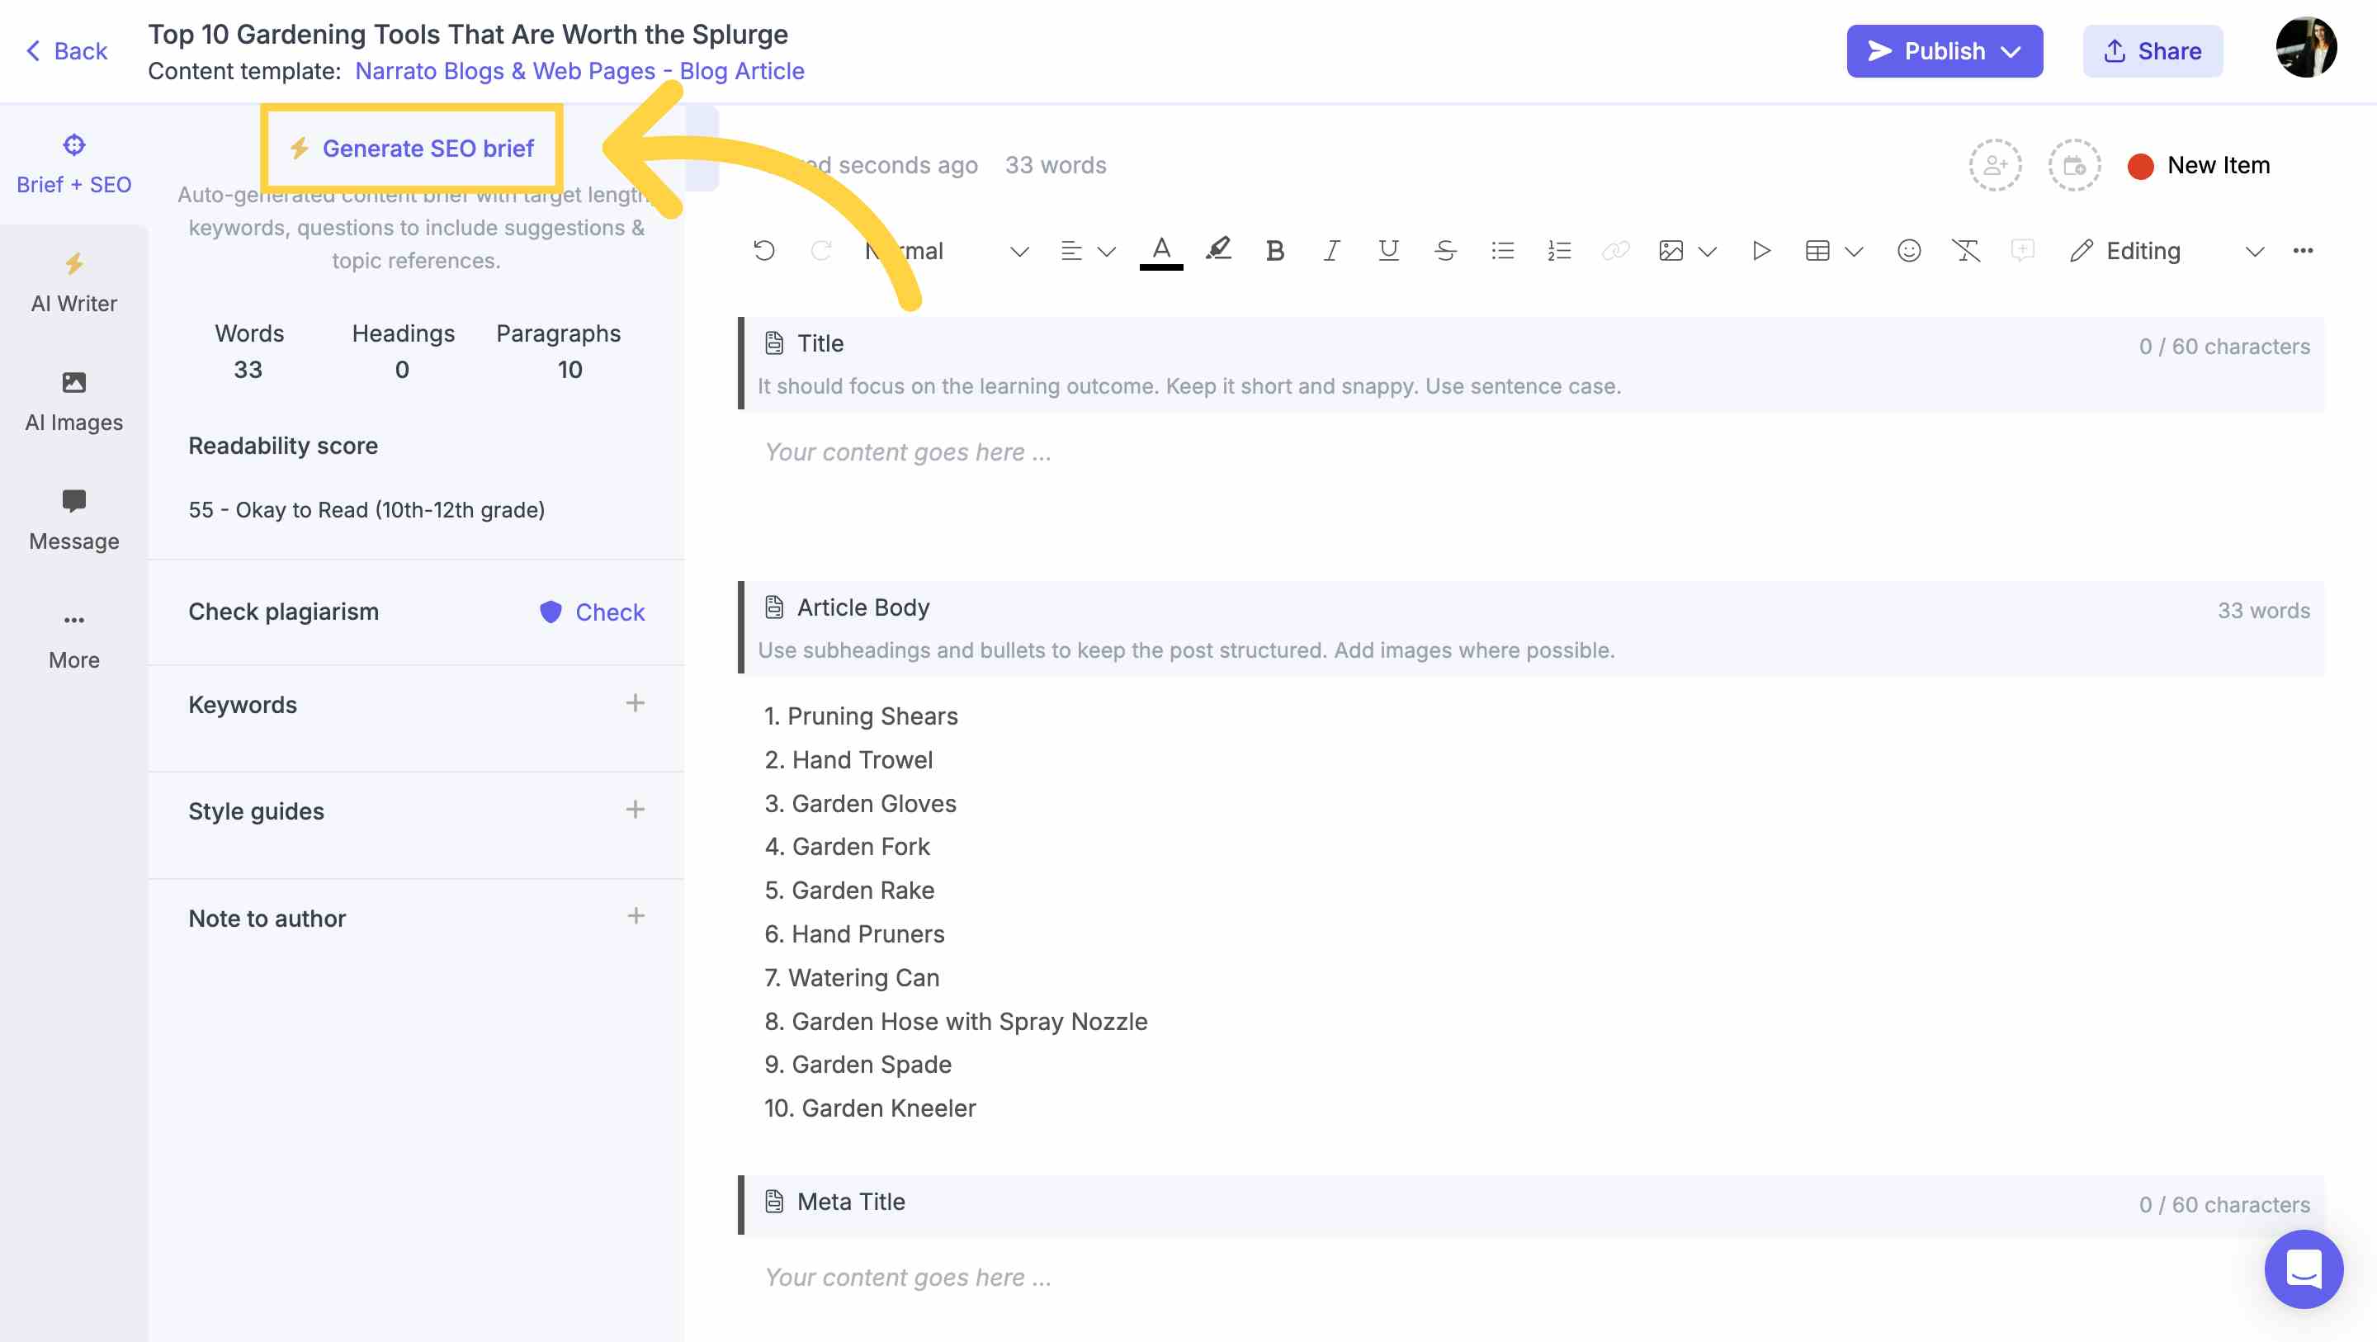The width and height of the screenshot is (2377, 1342).
Task: Expand the Note to author section
Action: coord(635,915)
